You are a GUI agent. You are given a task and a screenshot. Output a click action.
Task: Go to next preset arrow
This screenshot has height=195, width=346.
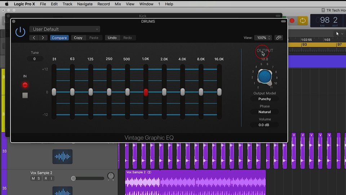43,38
